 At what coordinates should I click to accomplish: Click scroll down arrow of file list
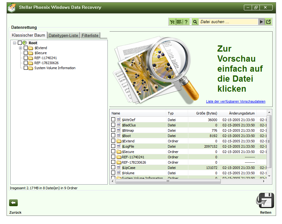click(x=269, y=176)
